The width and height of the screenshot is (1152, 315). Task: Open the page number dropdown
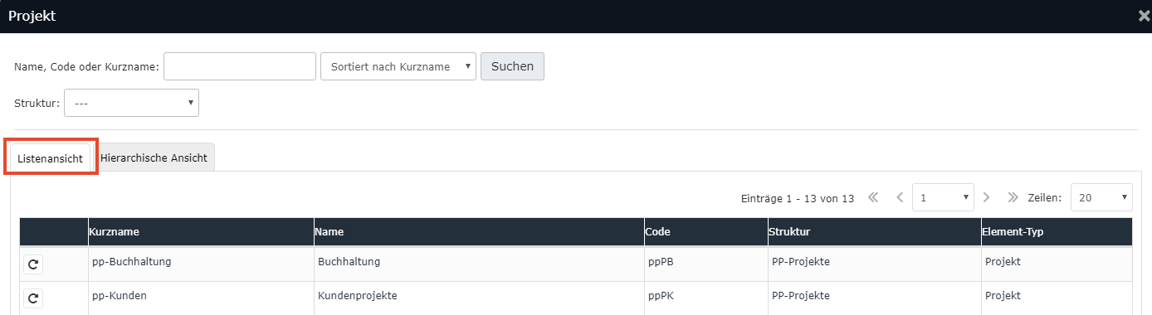(x=943, y=198)
